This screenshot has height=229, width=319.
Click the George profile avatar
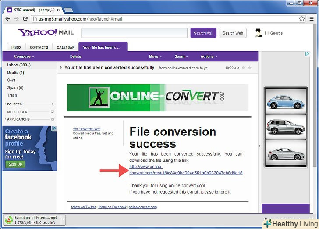tap(259, 33)
